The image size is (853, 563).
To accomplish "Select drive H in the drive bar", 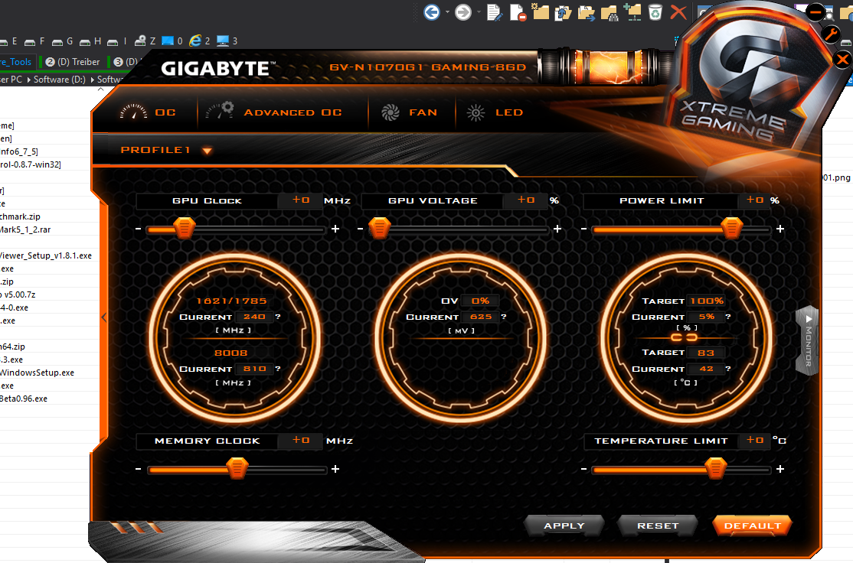I will pyautogui.click(x=90, y=41).
